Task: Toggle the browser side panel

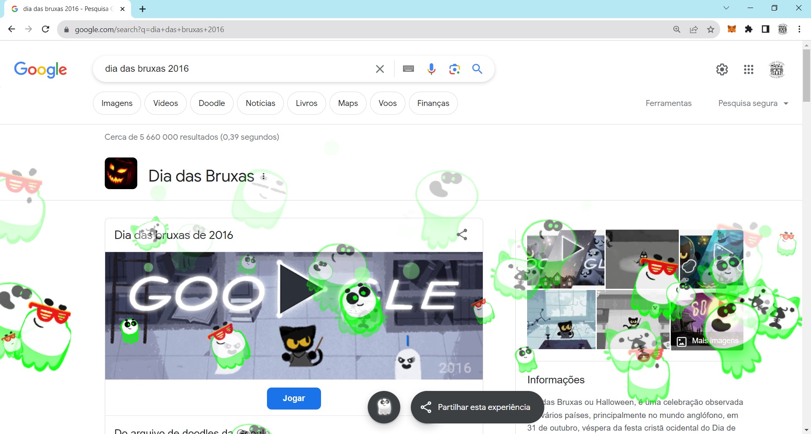Action: tap(765, 29)
